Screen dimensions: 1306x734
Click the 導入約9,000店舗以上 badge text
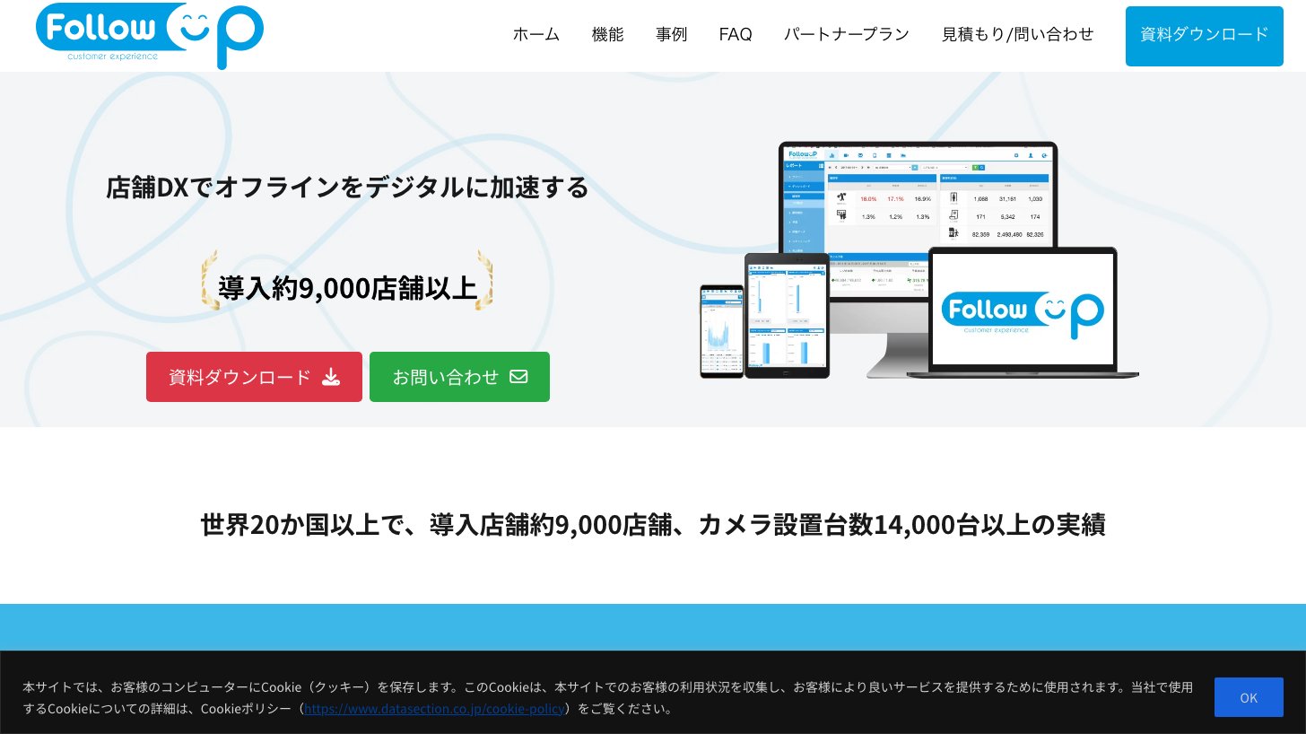coord(348,288)
